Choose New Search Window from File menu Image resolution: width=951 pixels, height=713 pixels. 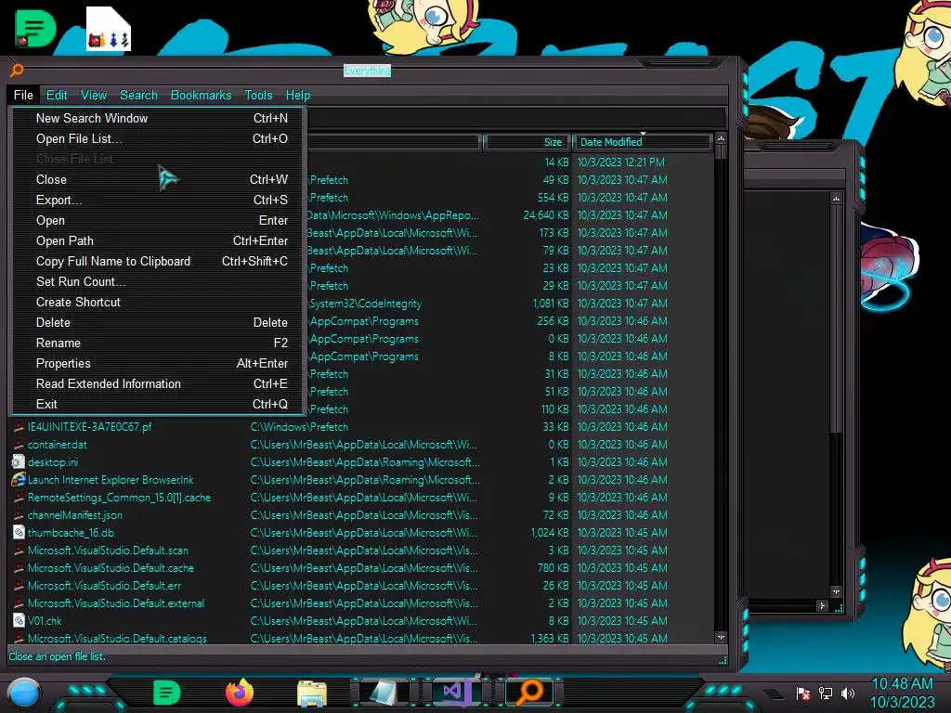point(158,118)
